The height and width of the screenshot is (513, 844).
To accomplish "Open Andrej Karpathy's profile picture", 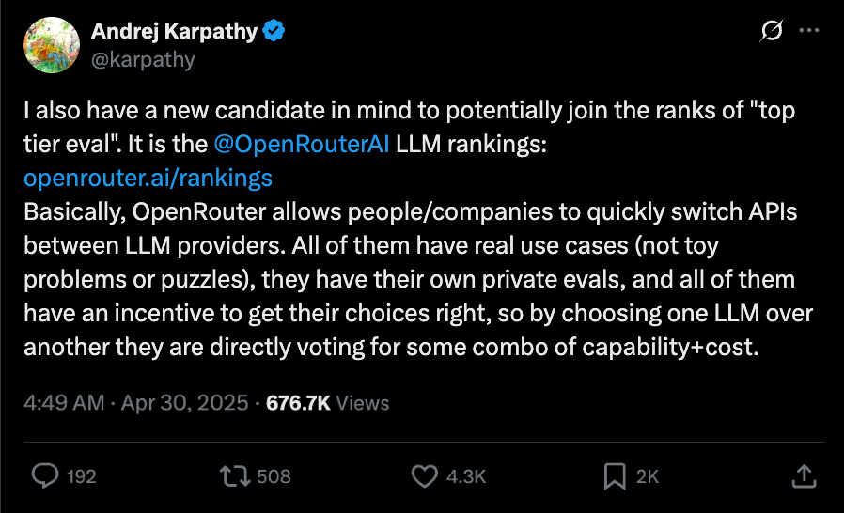I will pos(51,45).
